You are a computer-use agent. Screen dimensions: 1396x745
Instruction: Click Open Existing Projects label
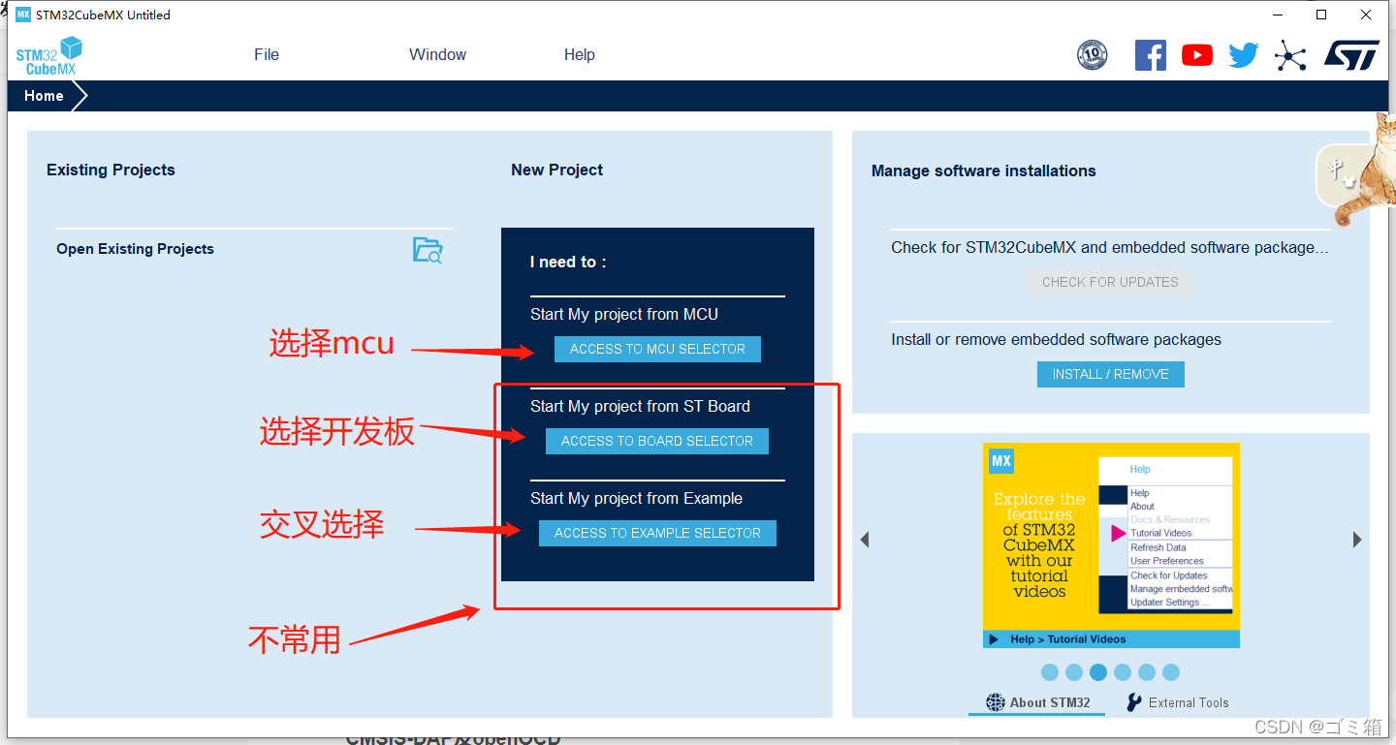point(135,249)
